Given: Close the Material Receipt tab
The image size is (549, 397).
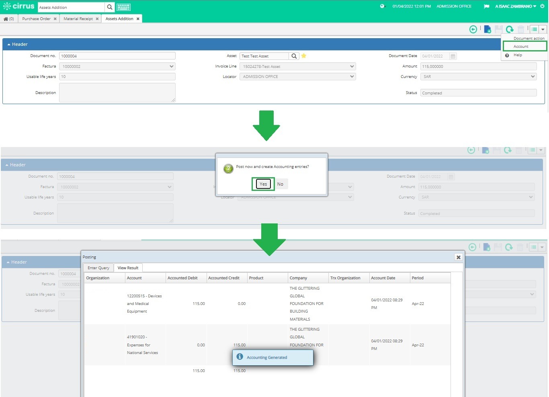Looking at the screenshot, I should [97, 19].
